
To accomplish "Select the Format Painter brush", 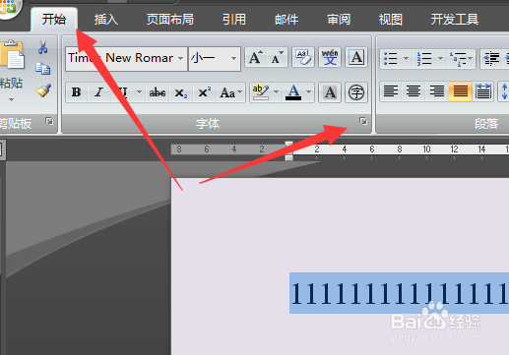I will point(43,90).
